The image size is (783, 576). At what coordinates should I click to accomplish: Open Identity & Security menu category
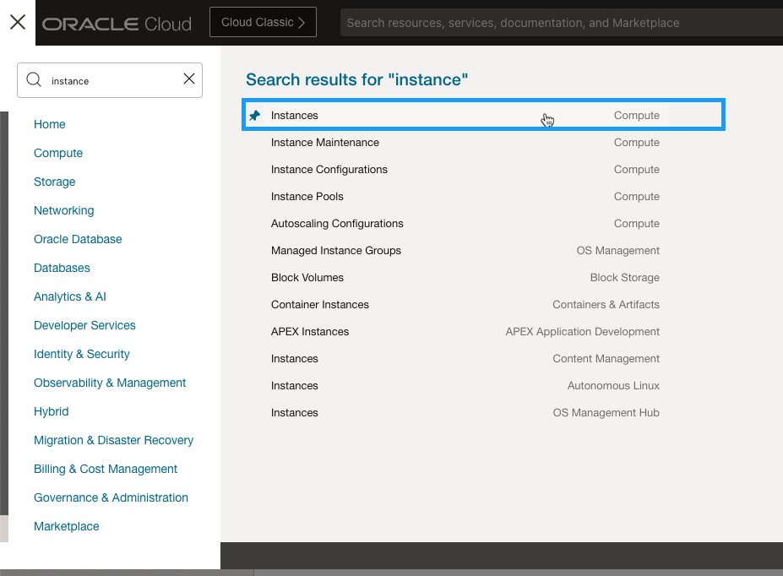tap(82, 354)
